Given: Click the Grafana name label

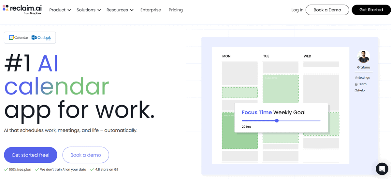Looking at the screenshot, I should pyautogui.click(x=363, y=67).
